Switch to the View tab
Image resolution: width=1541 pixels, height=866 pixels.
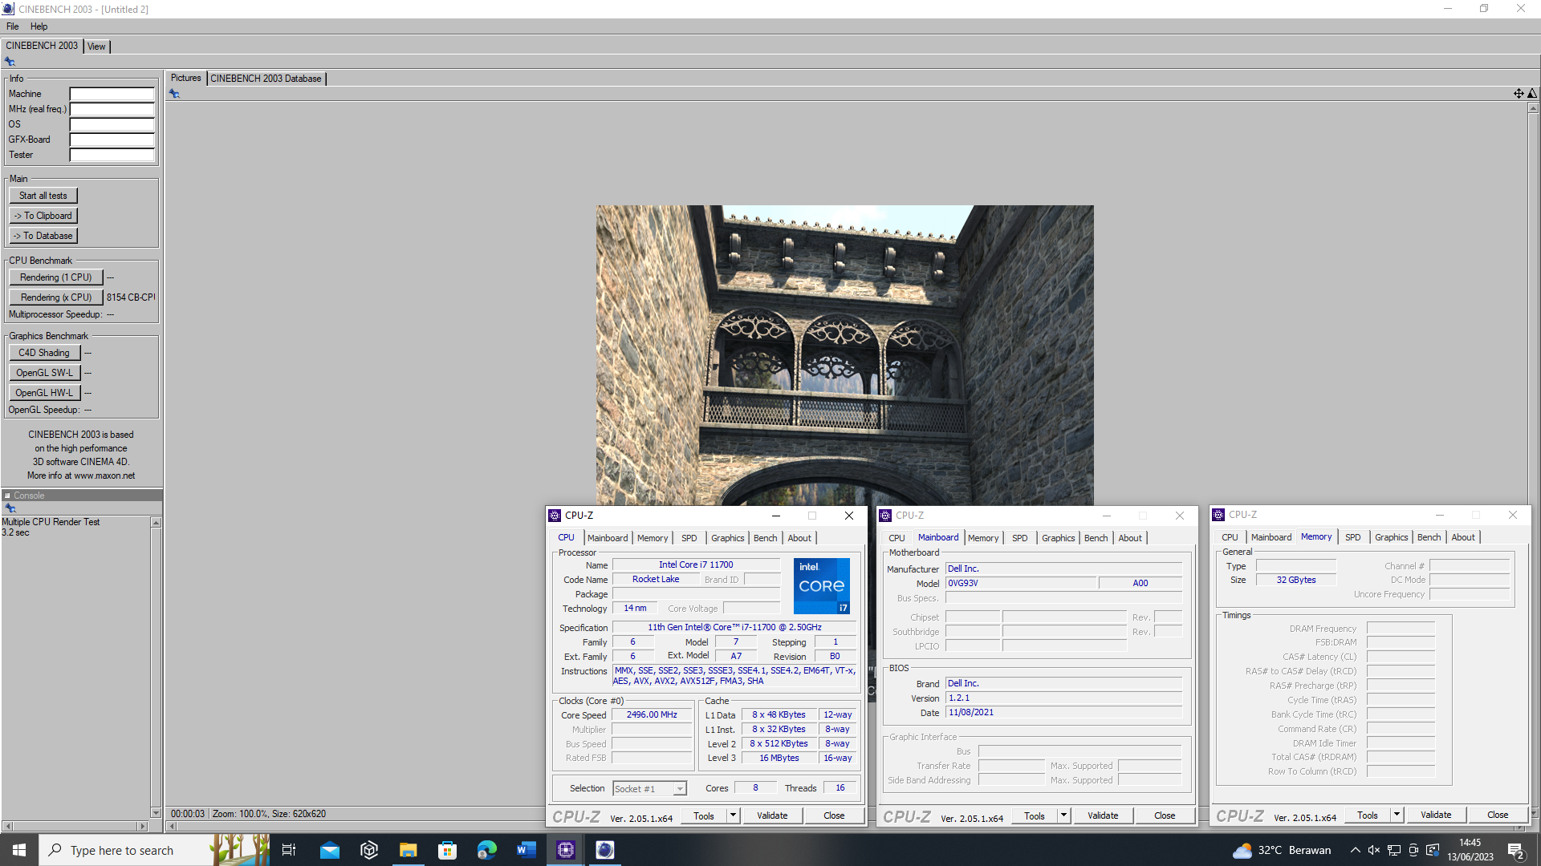(x=96, y=47)
